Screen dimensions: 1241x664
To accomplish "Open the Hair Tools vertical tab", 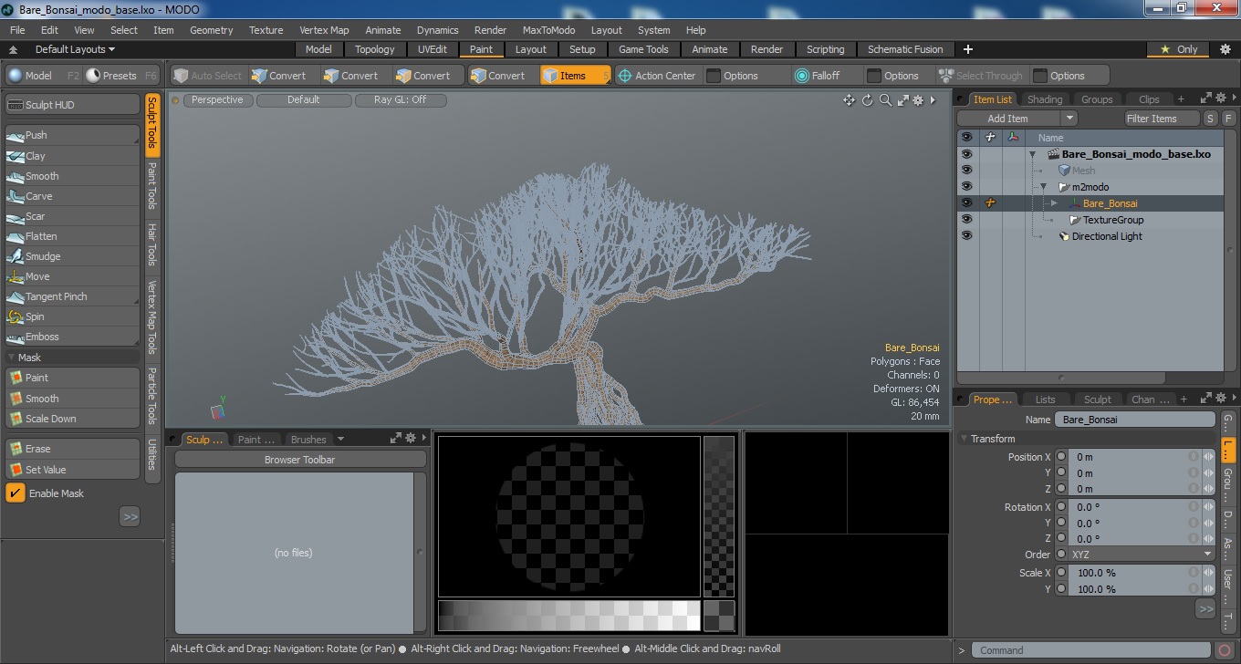I will click(x=152, y=244).
